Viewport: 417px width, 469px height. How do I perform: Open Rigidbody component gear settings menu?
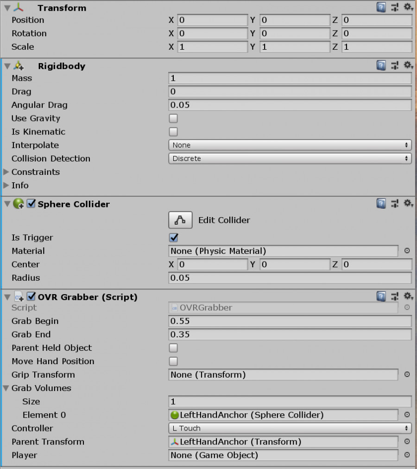[x=408, y=65]
